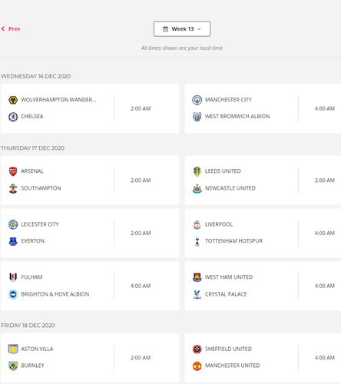Select the Sheffield United team name

coord(228,349)
